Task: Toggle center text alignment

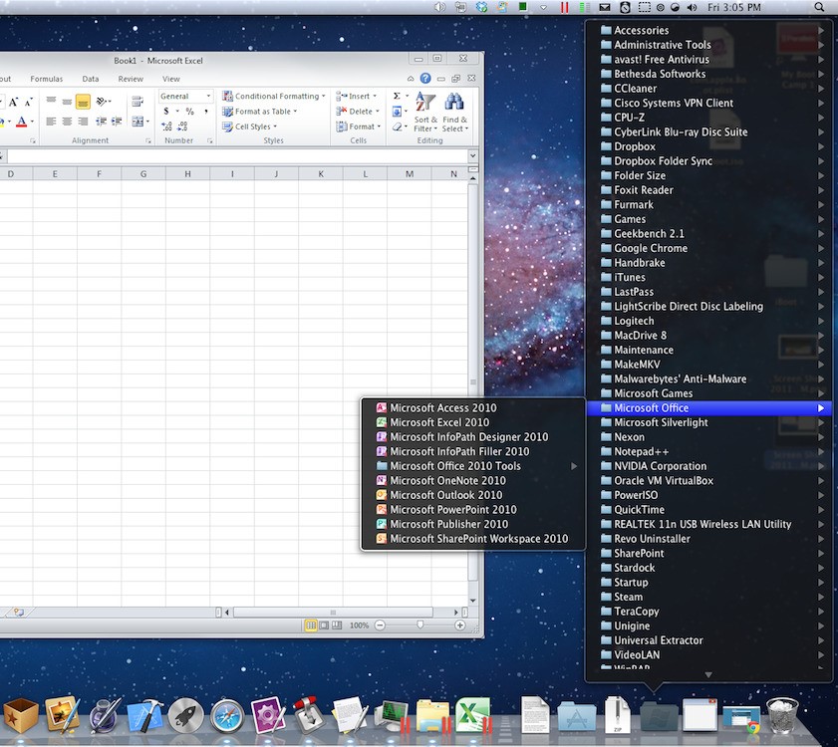Action: click(66, 121)
